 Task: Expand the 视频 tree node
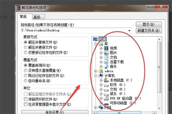[101, 48]
